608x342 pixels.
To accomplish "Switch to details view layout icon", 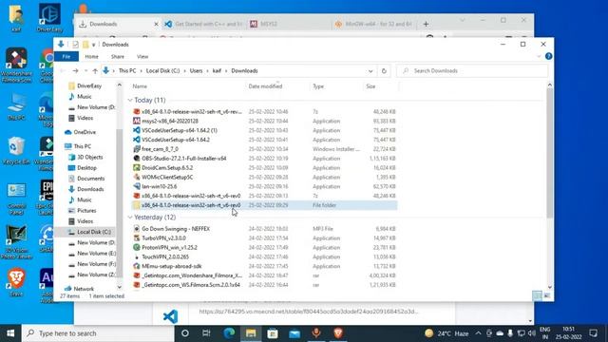I will (x=538, y=295).
